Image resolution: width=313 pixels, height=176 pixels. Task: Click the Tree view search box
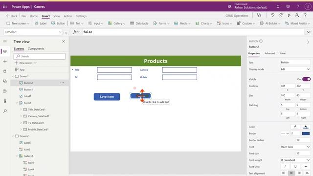[x=40, y=56]
